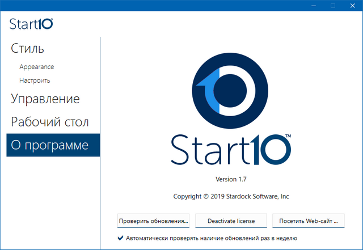The image size is (363, 250).
Task: Click the Version 1.7 text
Action: point(231,179)
